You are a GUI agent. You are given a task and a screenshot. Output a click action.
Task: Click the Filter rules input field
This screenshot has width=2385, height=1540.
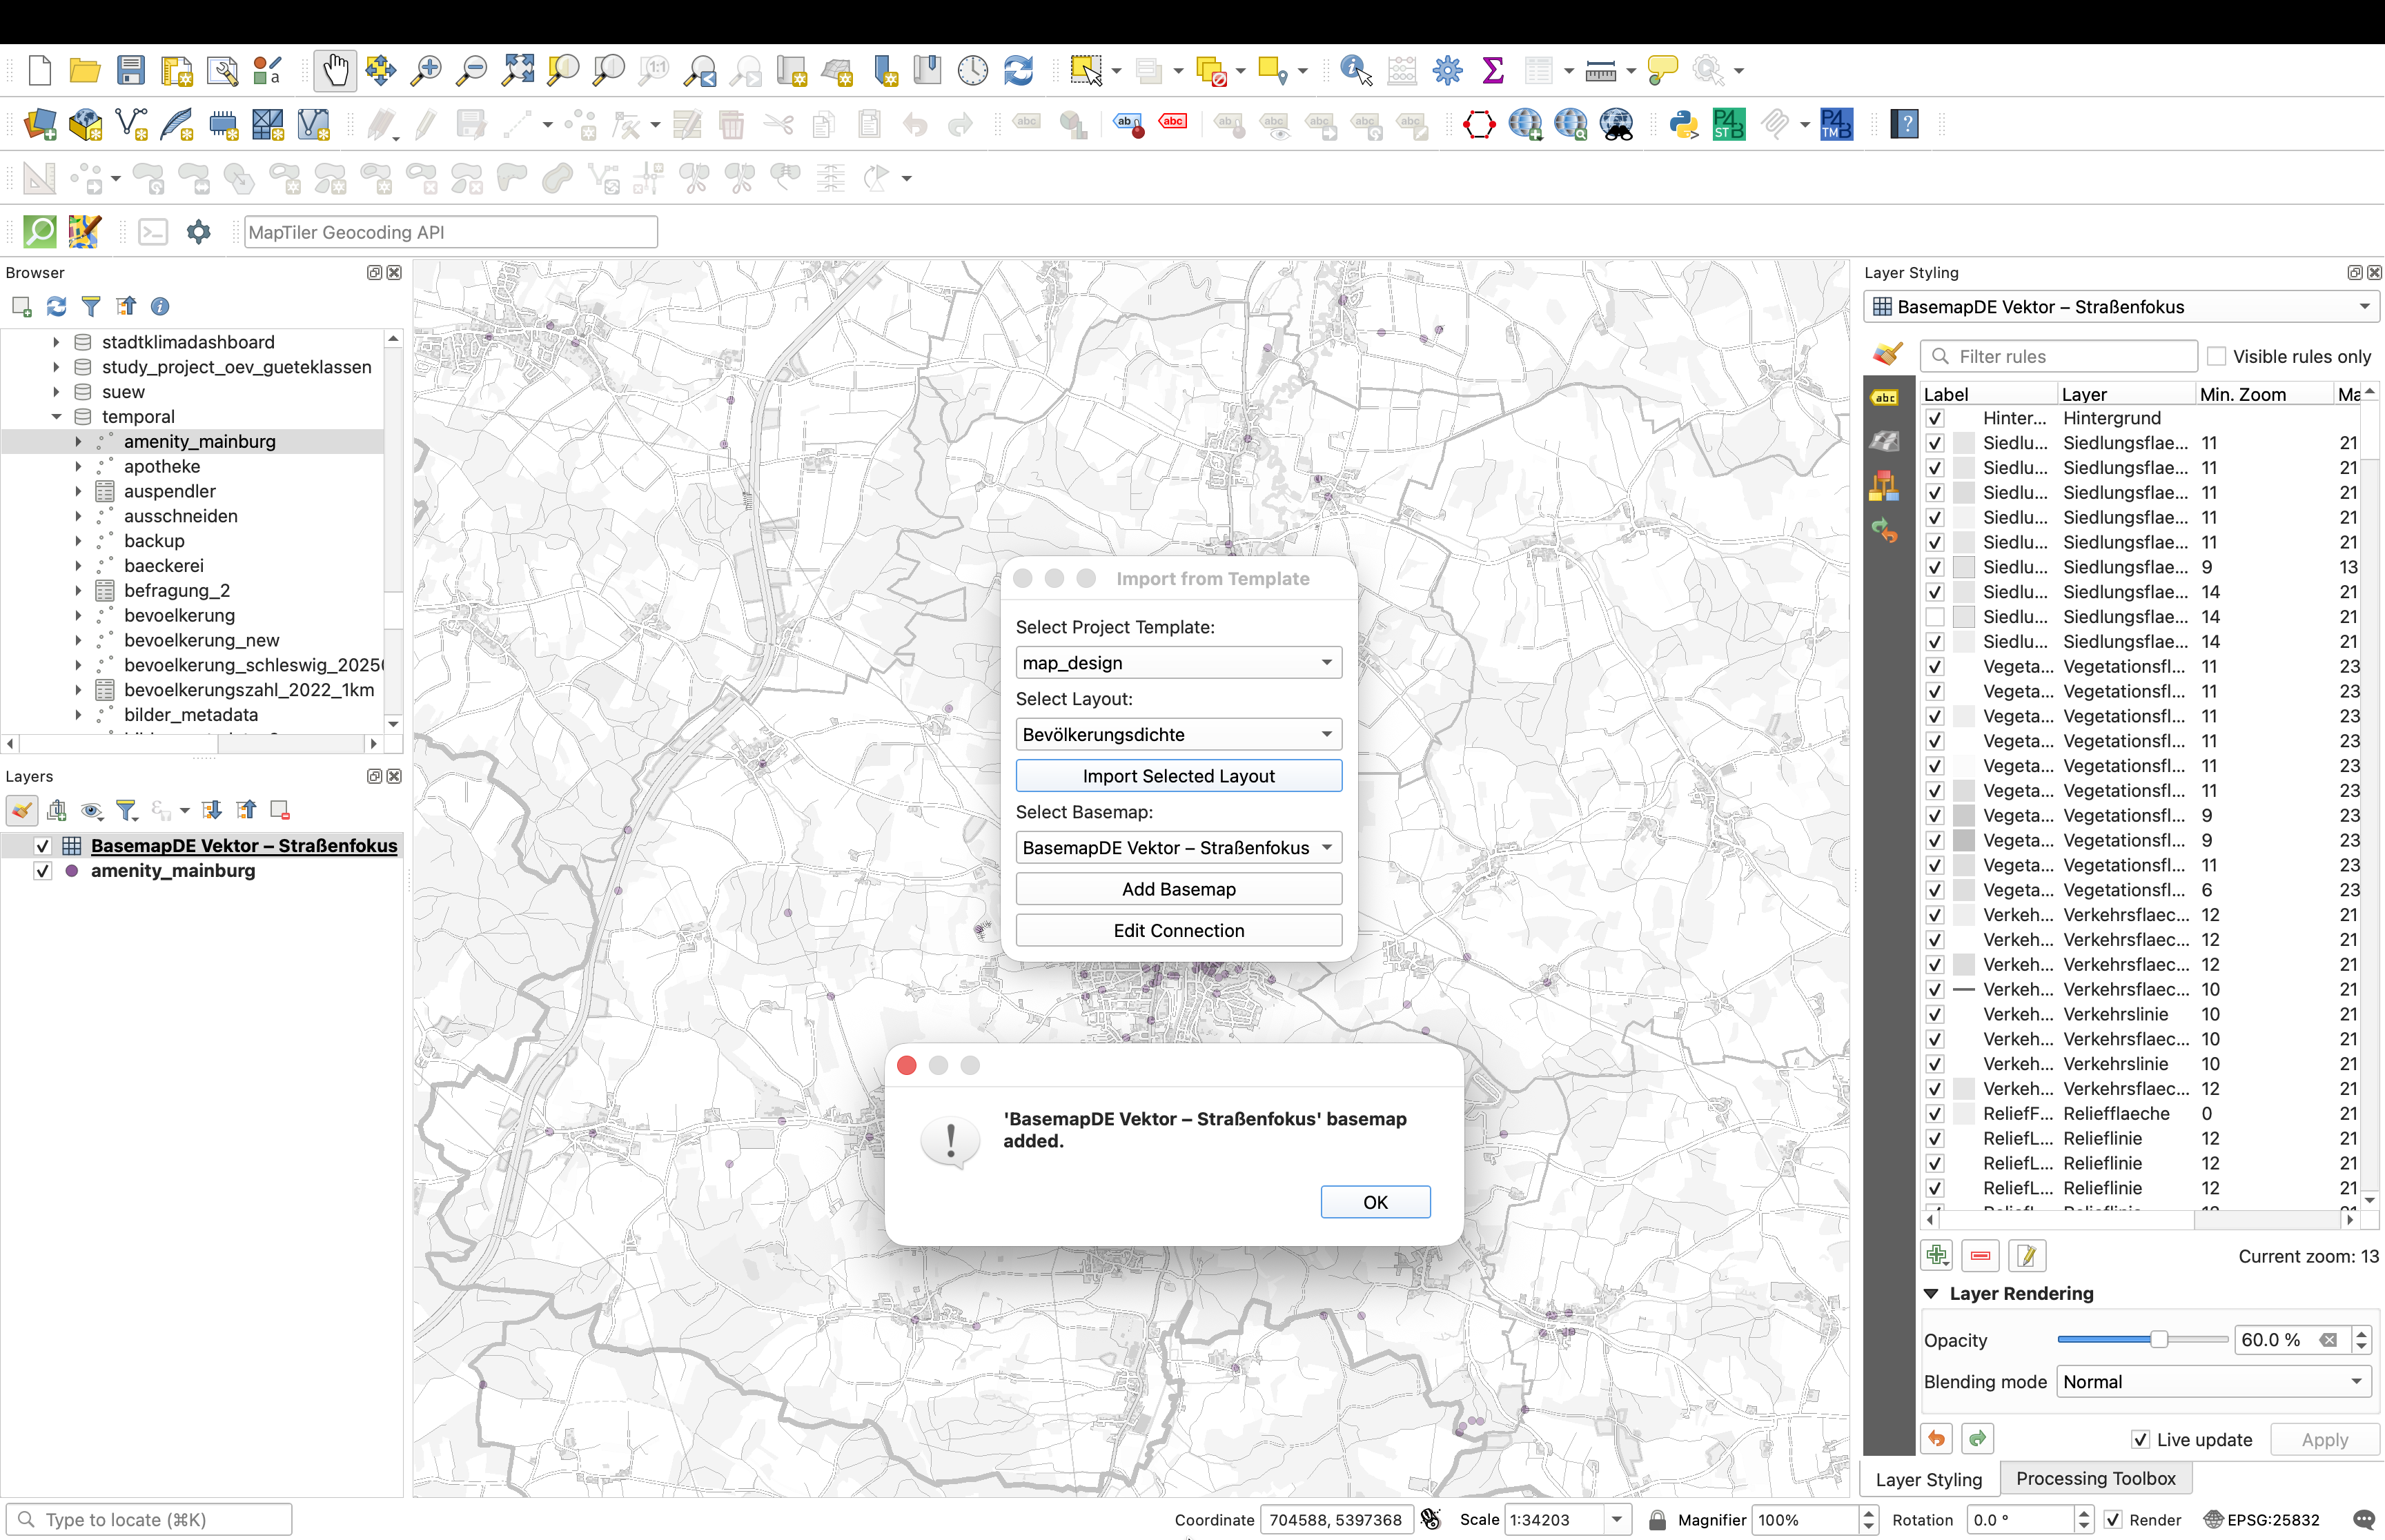pos(2058,356)
